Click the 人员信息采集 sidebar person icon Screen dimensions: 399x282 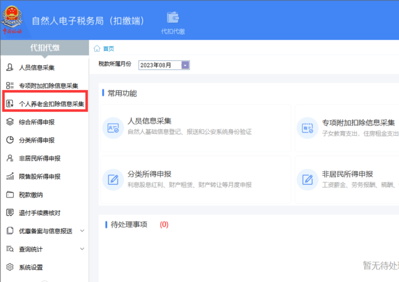click(x=9, y=67)
